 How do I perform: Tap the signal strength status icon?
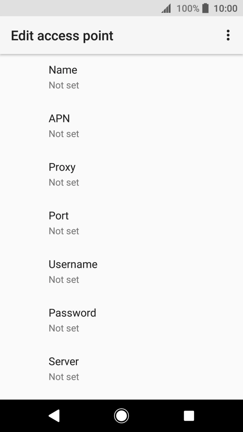tap(166, 8)
